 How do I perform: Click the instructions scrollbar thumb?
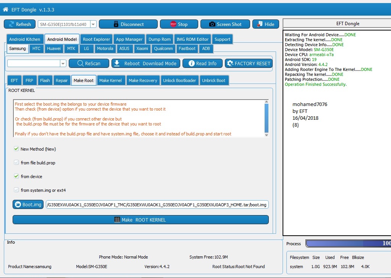pyautogui.click(x=266, y=118)
